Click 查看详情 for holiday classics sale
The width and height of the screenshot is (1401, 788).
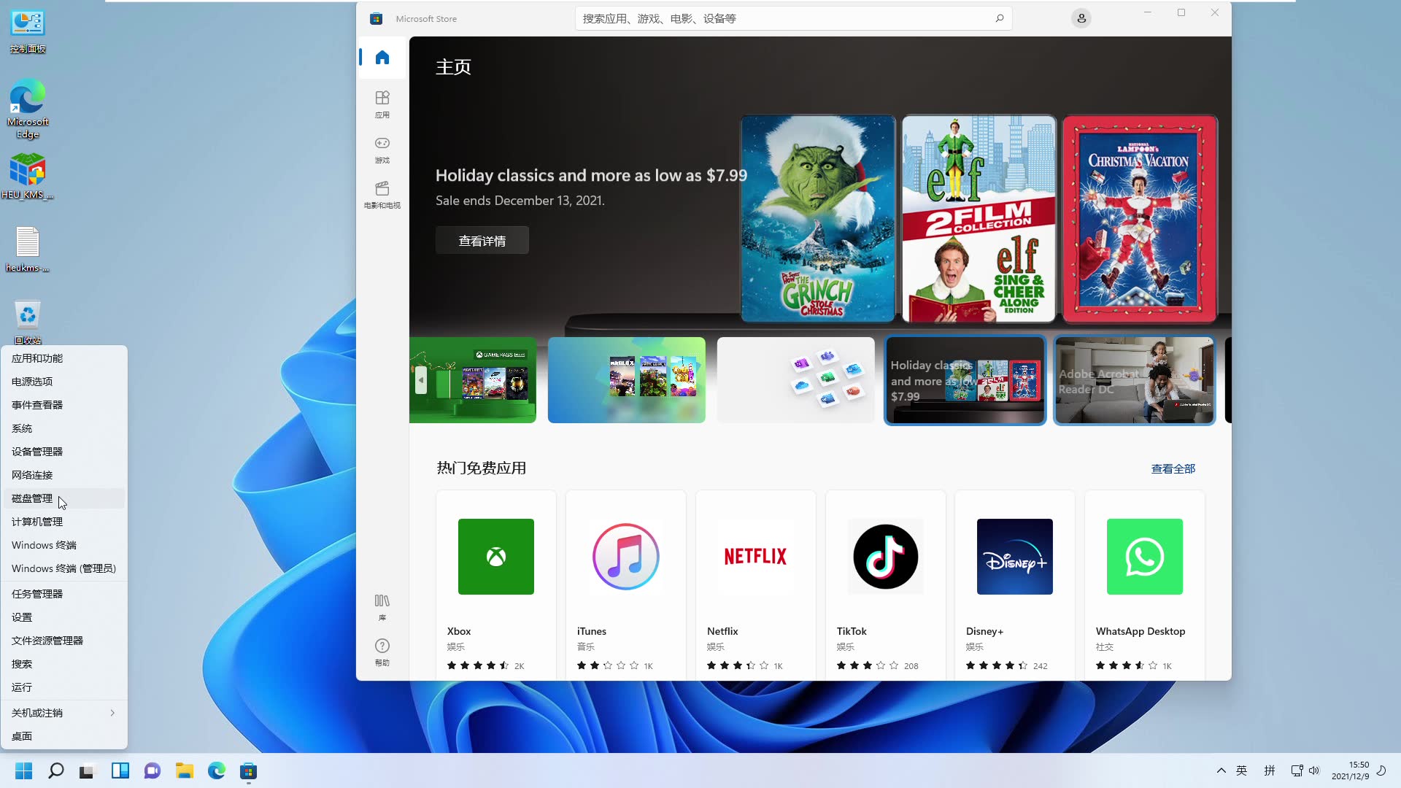point(482,242)
